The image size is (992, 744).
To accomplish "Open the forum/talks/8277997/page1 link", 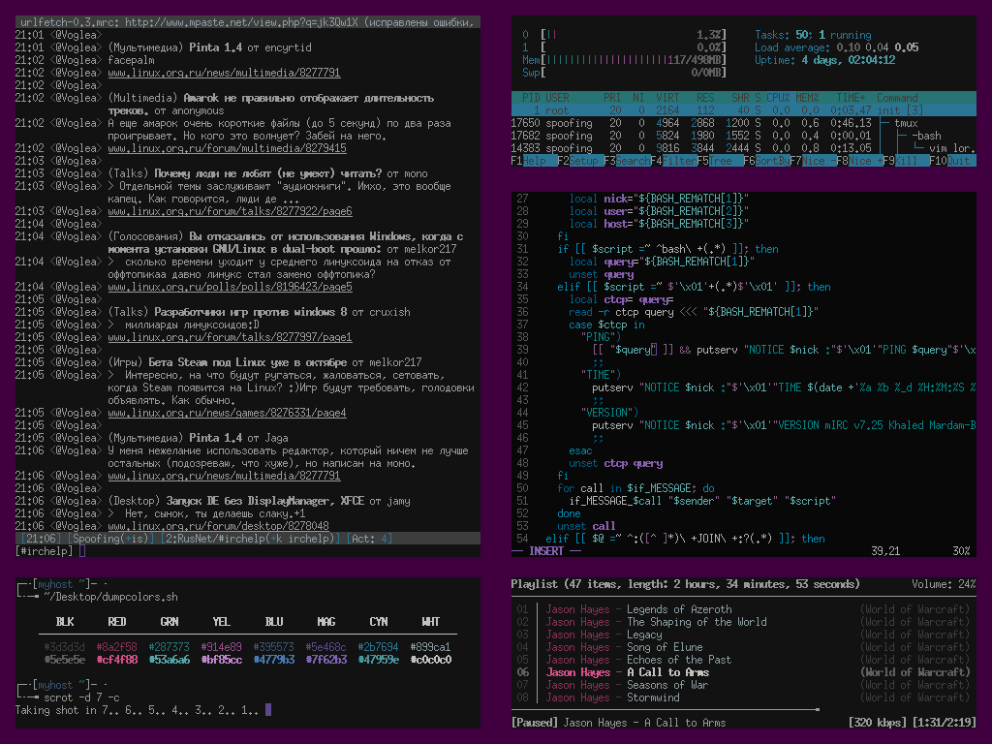I will tap(230, 337).
